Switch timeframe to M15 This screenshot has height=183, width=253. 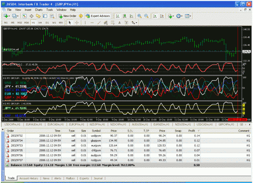[19, 23]
